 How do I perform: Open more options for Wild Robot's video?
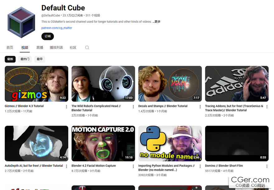[x=133, y=107]
